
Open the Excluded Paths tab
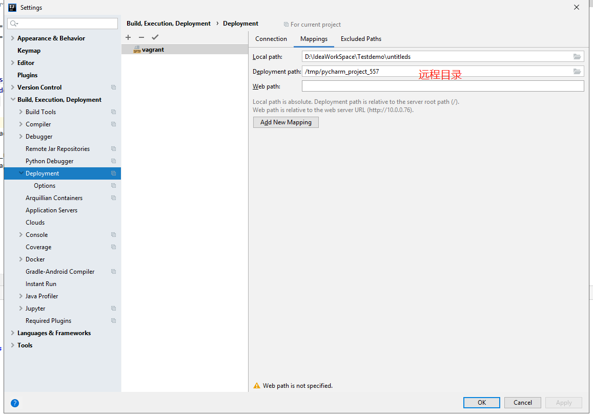(361, 39)
